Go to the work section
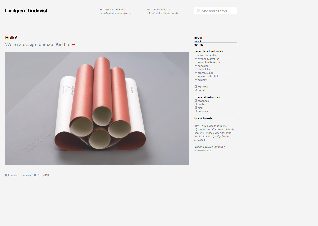 pos(198,41)
